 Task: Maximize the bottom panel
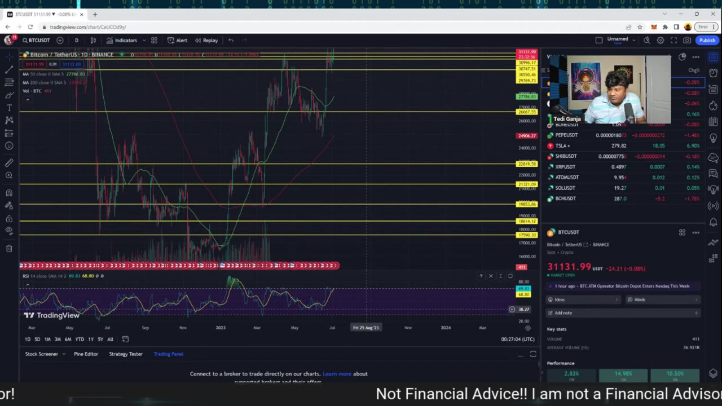tap(533, 354)
